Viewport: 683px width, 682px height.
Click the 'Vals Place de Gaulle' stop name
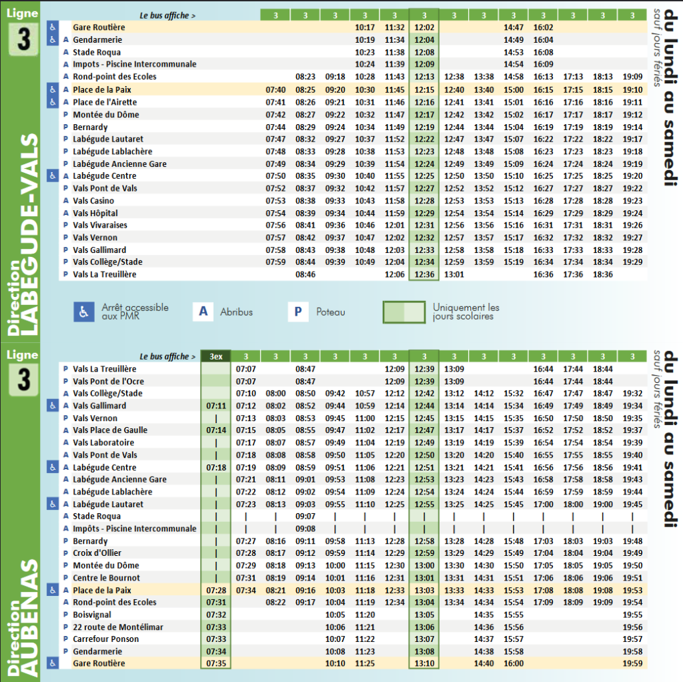tap(110, 430)
